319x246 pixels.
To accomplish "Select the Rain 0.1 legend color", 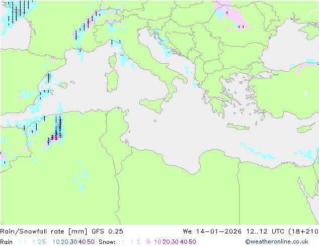I will tap(22, 242).
